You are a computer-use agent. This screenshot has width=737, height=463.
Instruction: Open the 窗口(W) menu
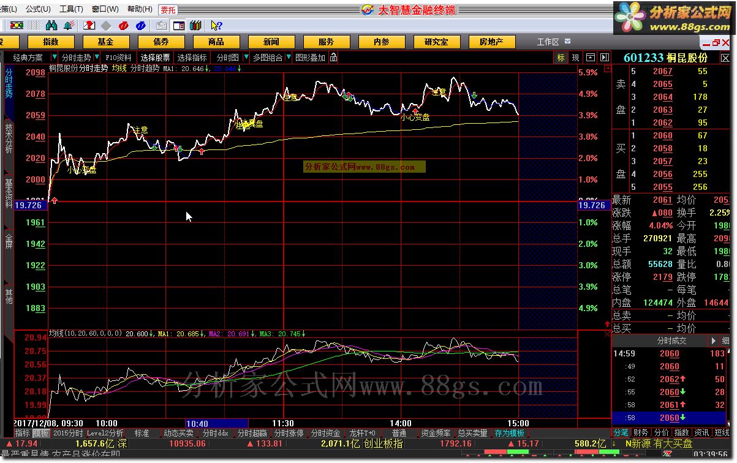coord(105,9)
